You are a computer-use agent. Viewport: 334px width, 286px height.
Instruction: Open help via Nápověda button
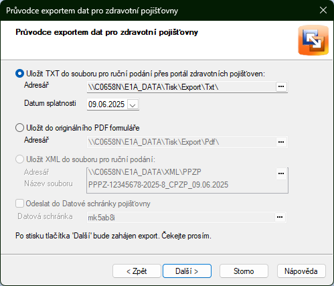(x=301, y=271)
